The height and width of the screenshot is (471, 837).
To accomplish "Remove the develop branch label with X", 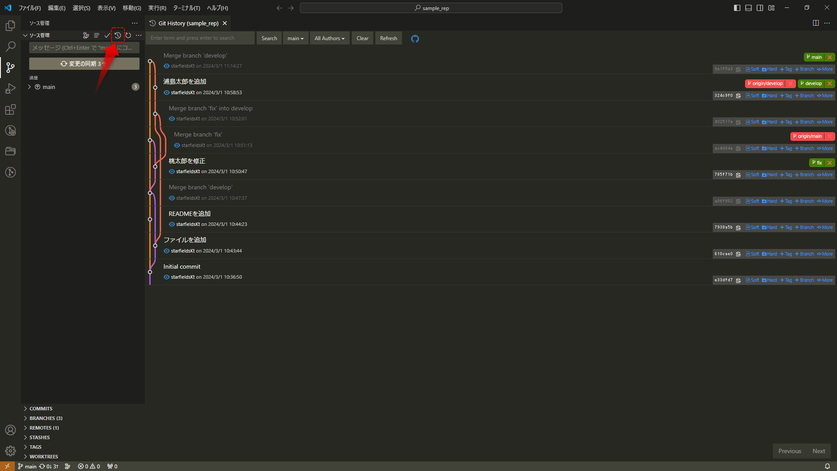I will [830, 84].
